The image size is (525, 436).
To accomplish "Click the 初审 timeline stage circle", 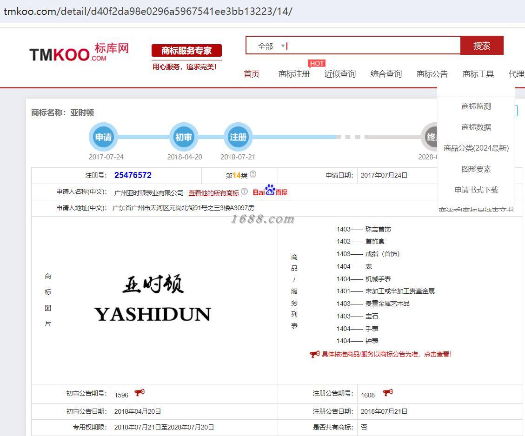I will pyautogui.click(x=184, y=137).
